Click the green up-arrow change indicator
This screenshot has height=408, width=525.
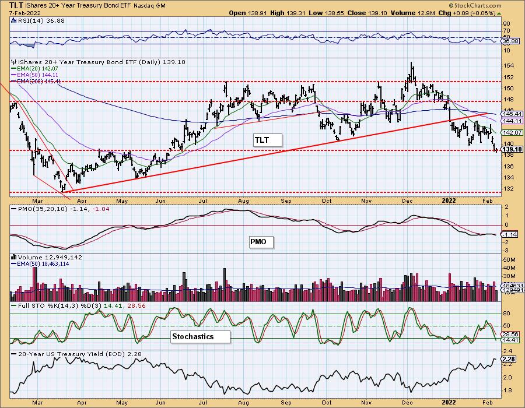[x=499, y=13]
